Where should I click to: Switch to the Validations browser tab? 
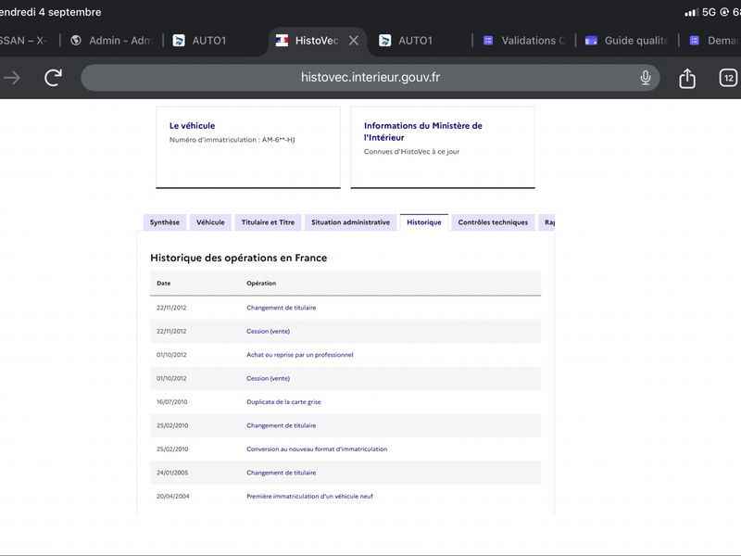523,41
